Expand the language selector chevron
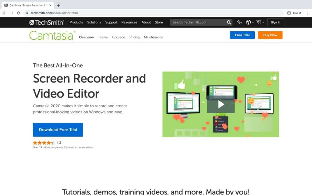312x195 pixels. pyautogui.click(x=253, y=22)
